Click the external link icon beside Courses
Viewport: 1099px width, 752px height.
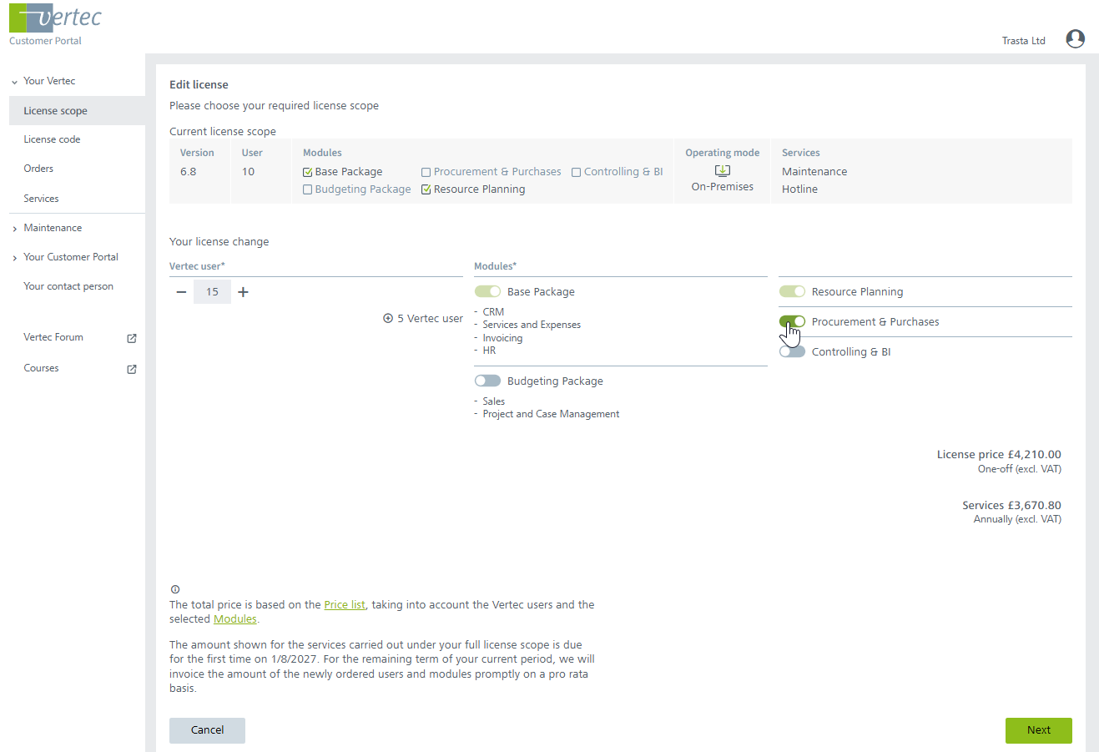point(131,369)
